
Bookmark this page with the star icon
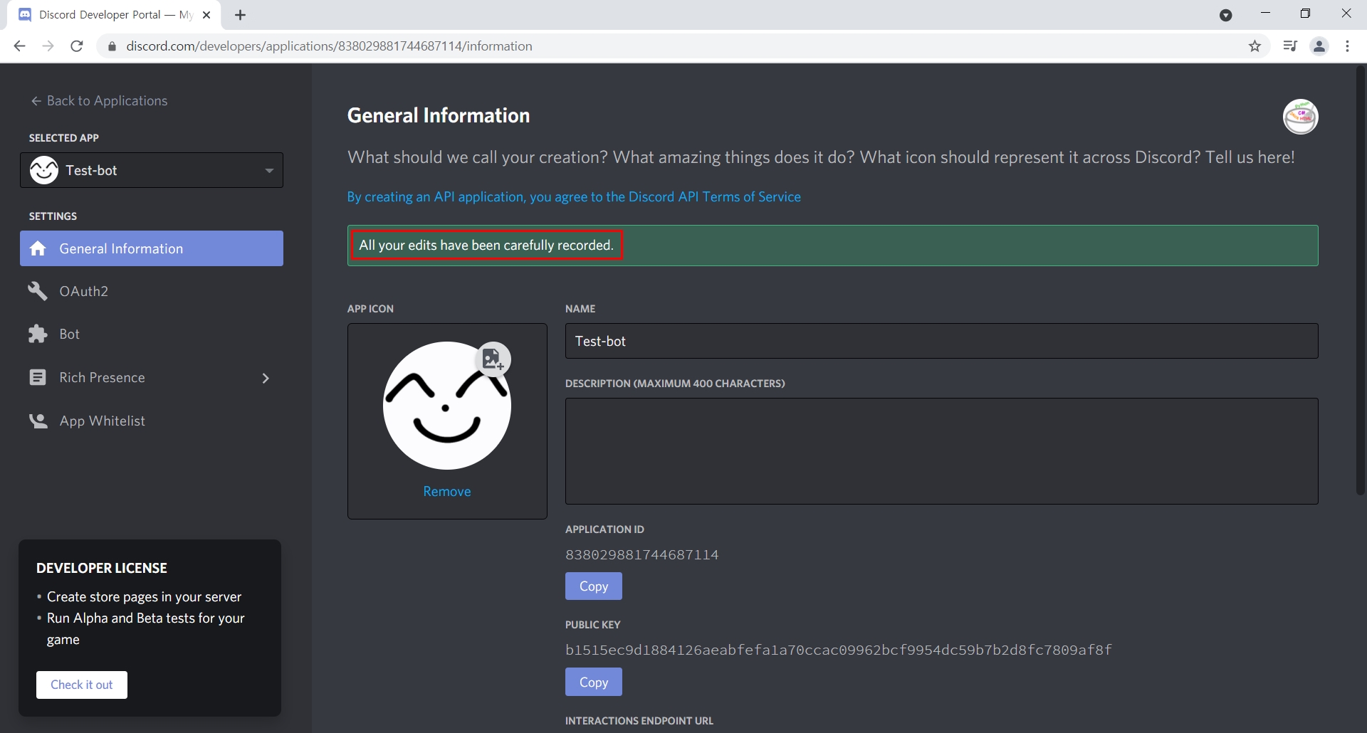[x=1255, y=46]
